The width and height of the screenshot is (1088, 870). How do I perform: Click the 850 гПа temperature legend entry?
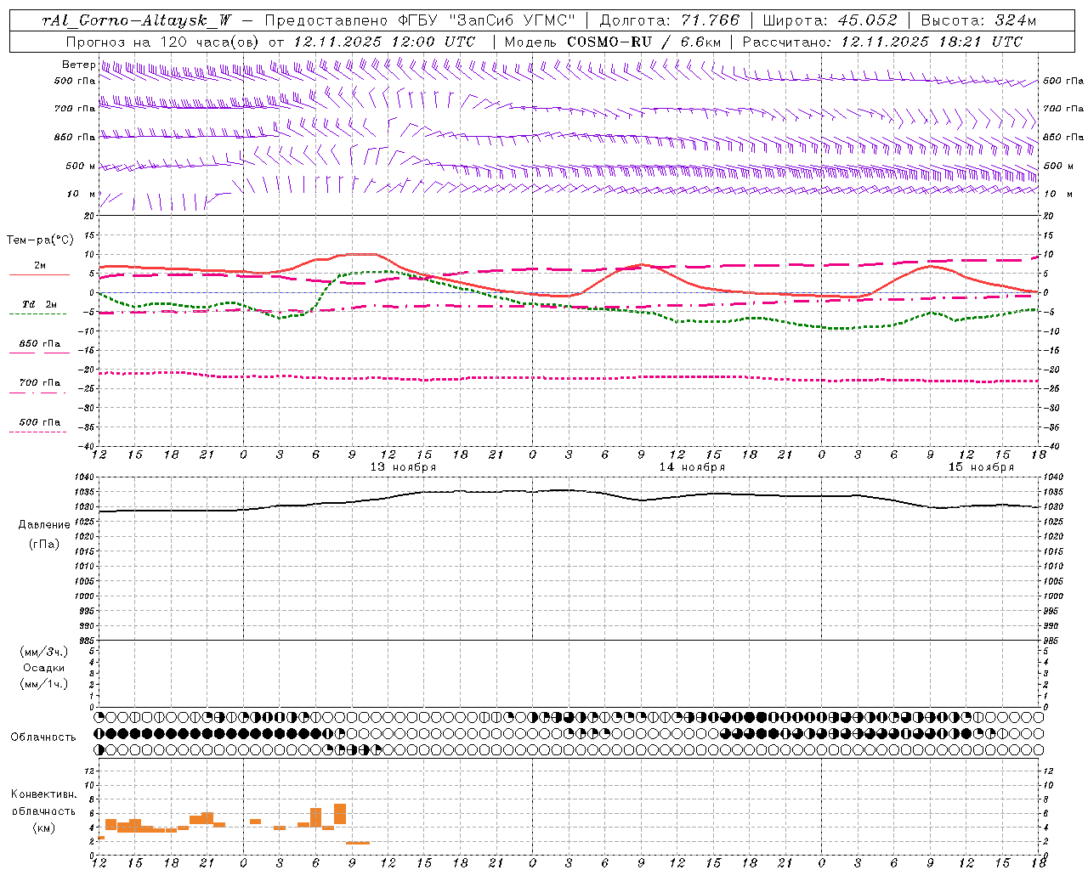40,344
